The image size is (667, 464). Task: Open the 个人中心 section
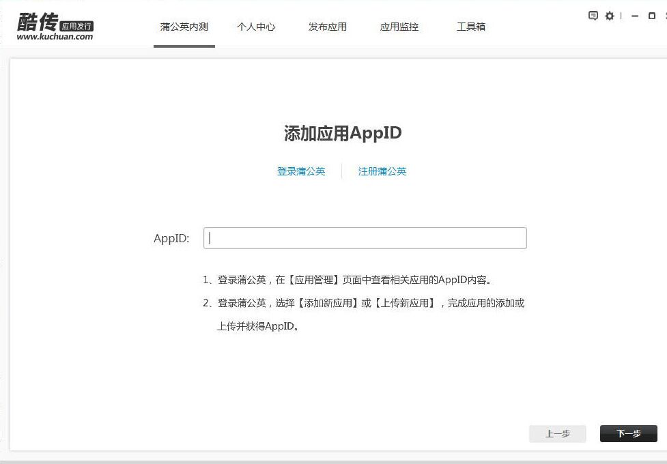(x=257, y=27)
